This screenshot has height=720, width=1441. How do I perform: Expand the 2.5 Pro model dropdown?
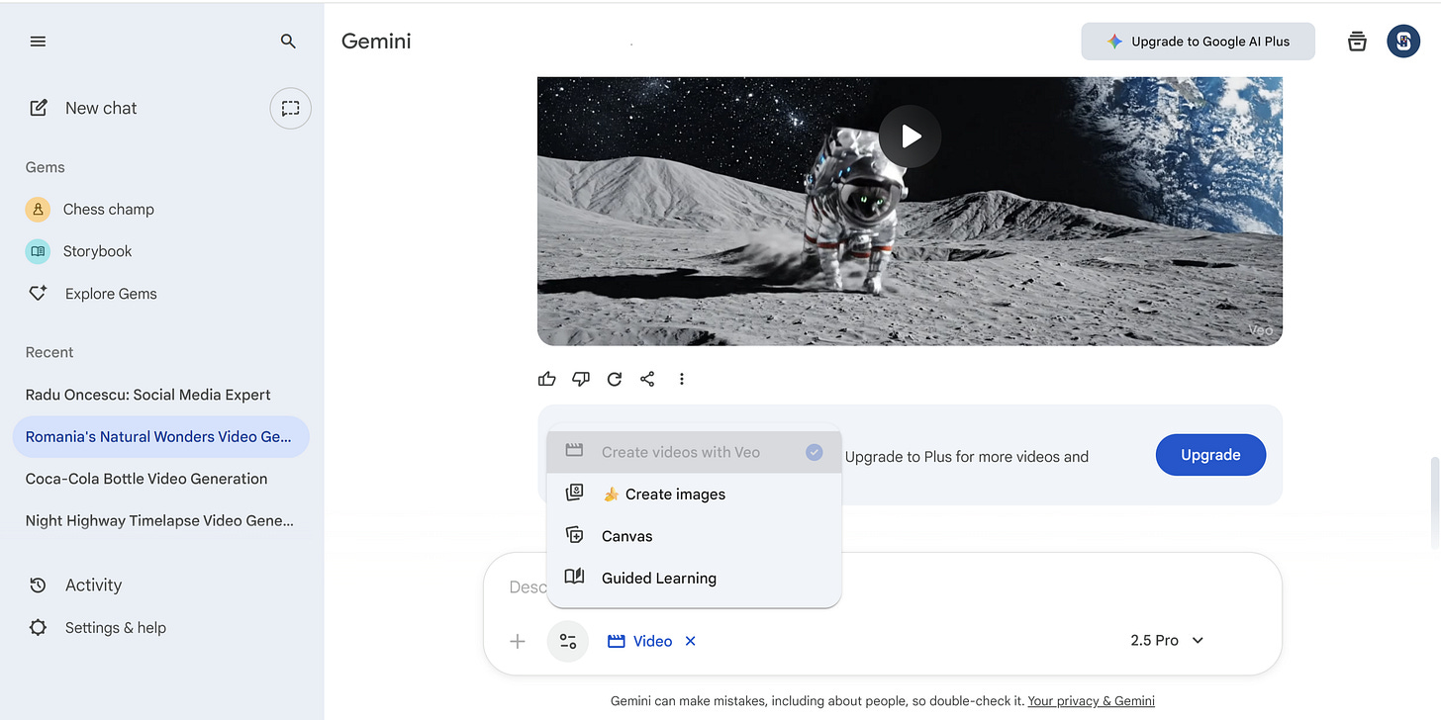tap(1168, 641)
